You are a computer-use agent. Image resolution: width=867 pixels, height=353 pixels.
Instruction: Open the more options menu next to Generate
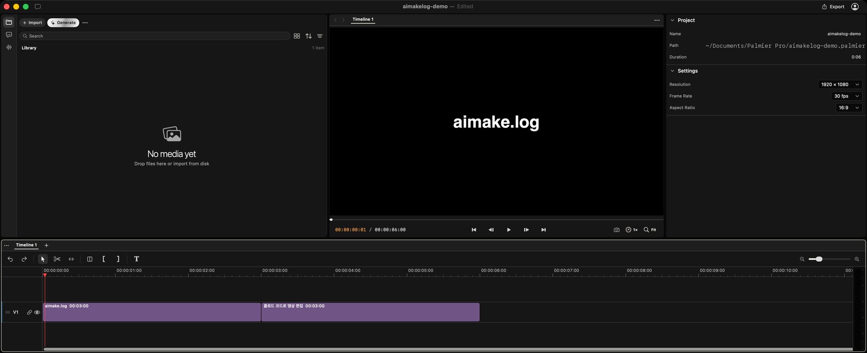click(x=85, y=23)
